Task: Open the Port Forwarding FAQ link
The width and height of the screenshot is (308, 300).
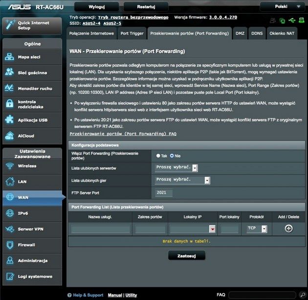Action: tap(123, 134)
